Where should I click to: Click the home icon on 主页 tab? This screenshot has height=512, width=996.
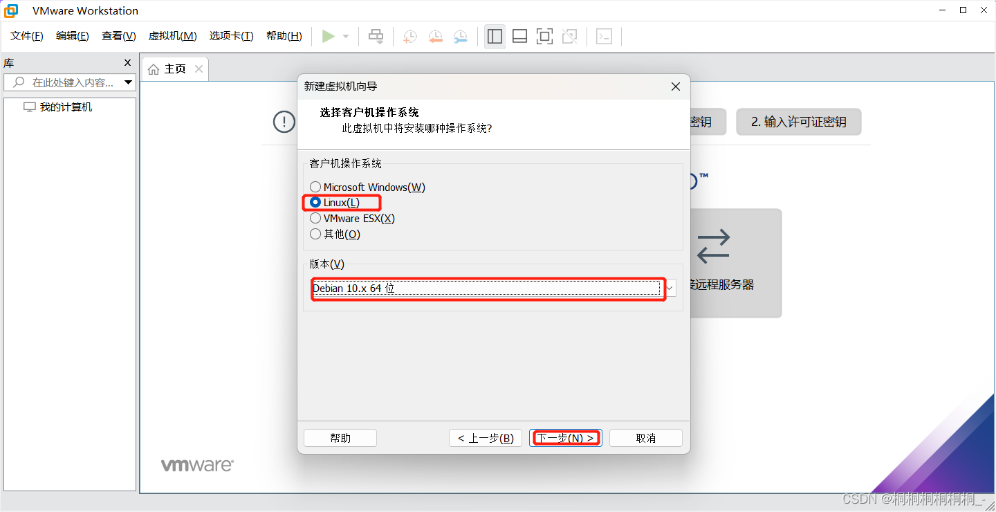(154, 69)
